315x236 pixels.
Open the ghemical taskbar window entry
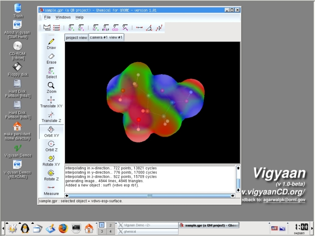[147, 231]
